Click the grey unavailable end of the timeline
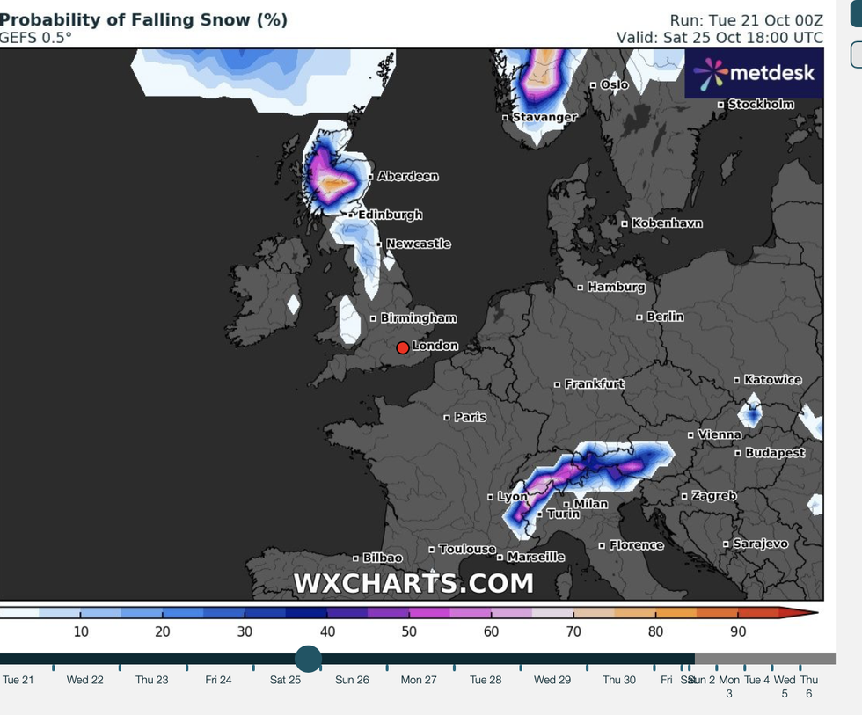 (765, 659)
